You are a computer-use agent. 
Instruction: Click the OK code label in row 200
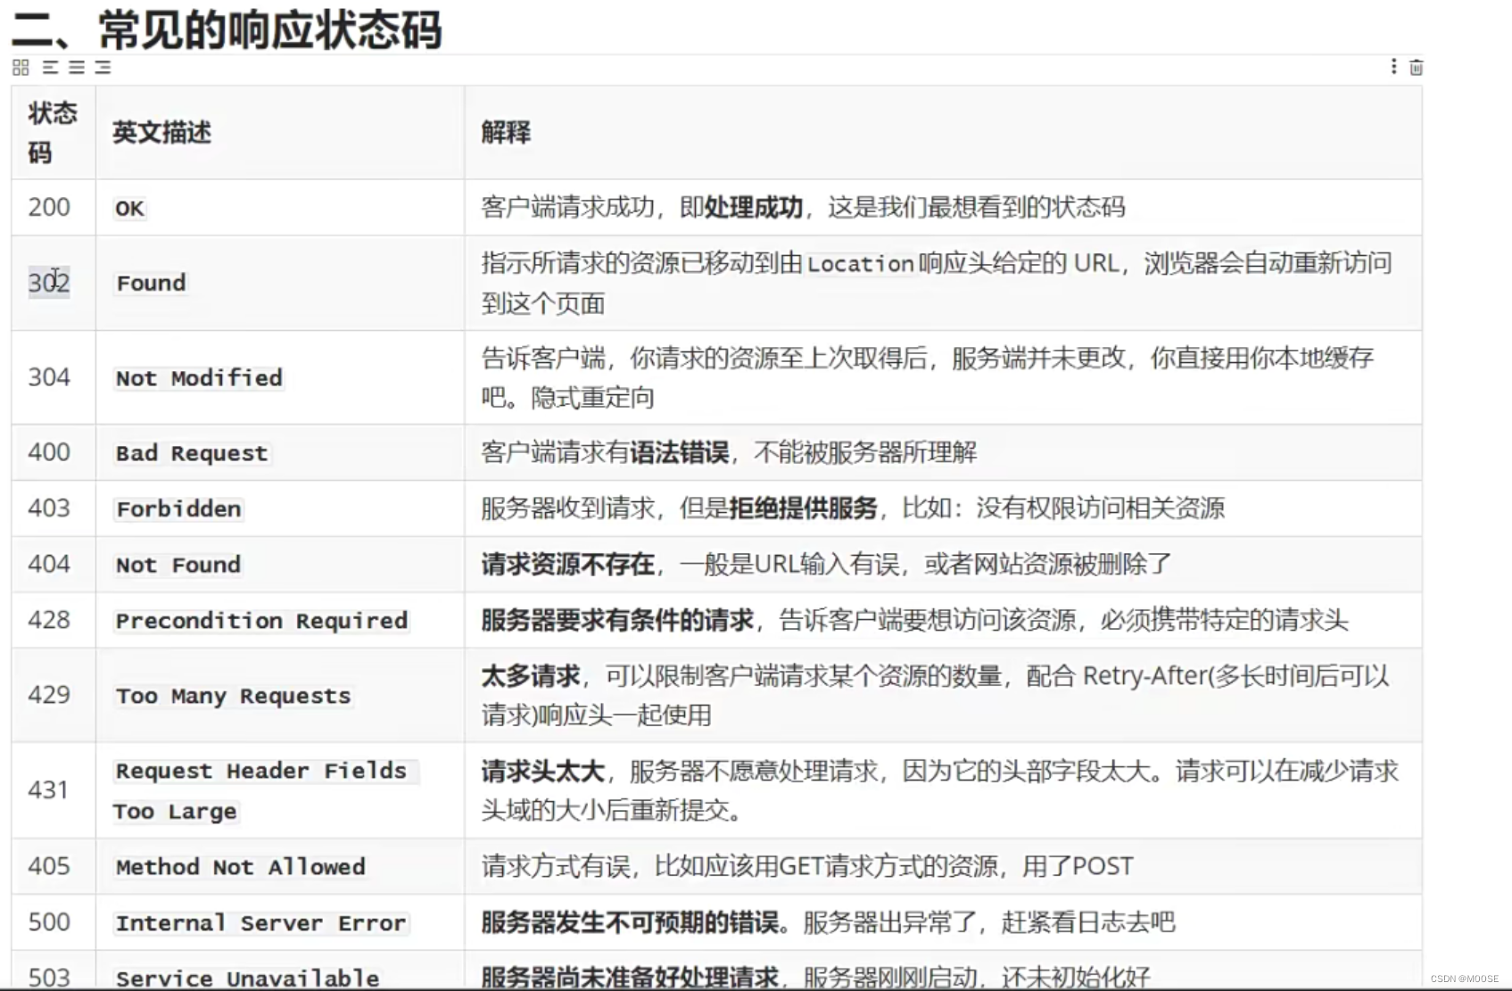[129, 208]
